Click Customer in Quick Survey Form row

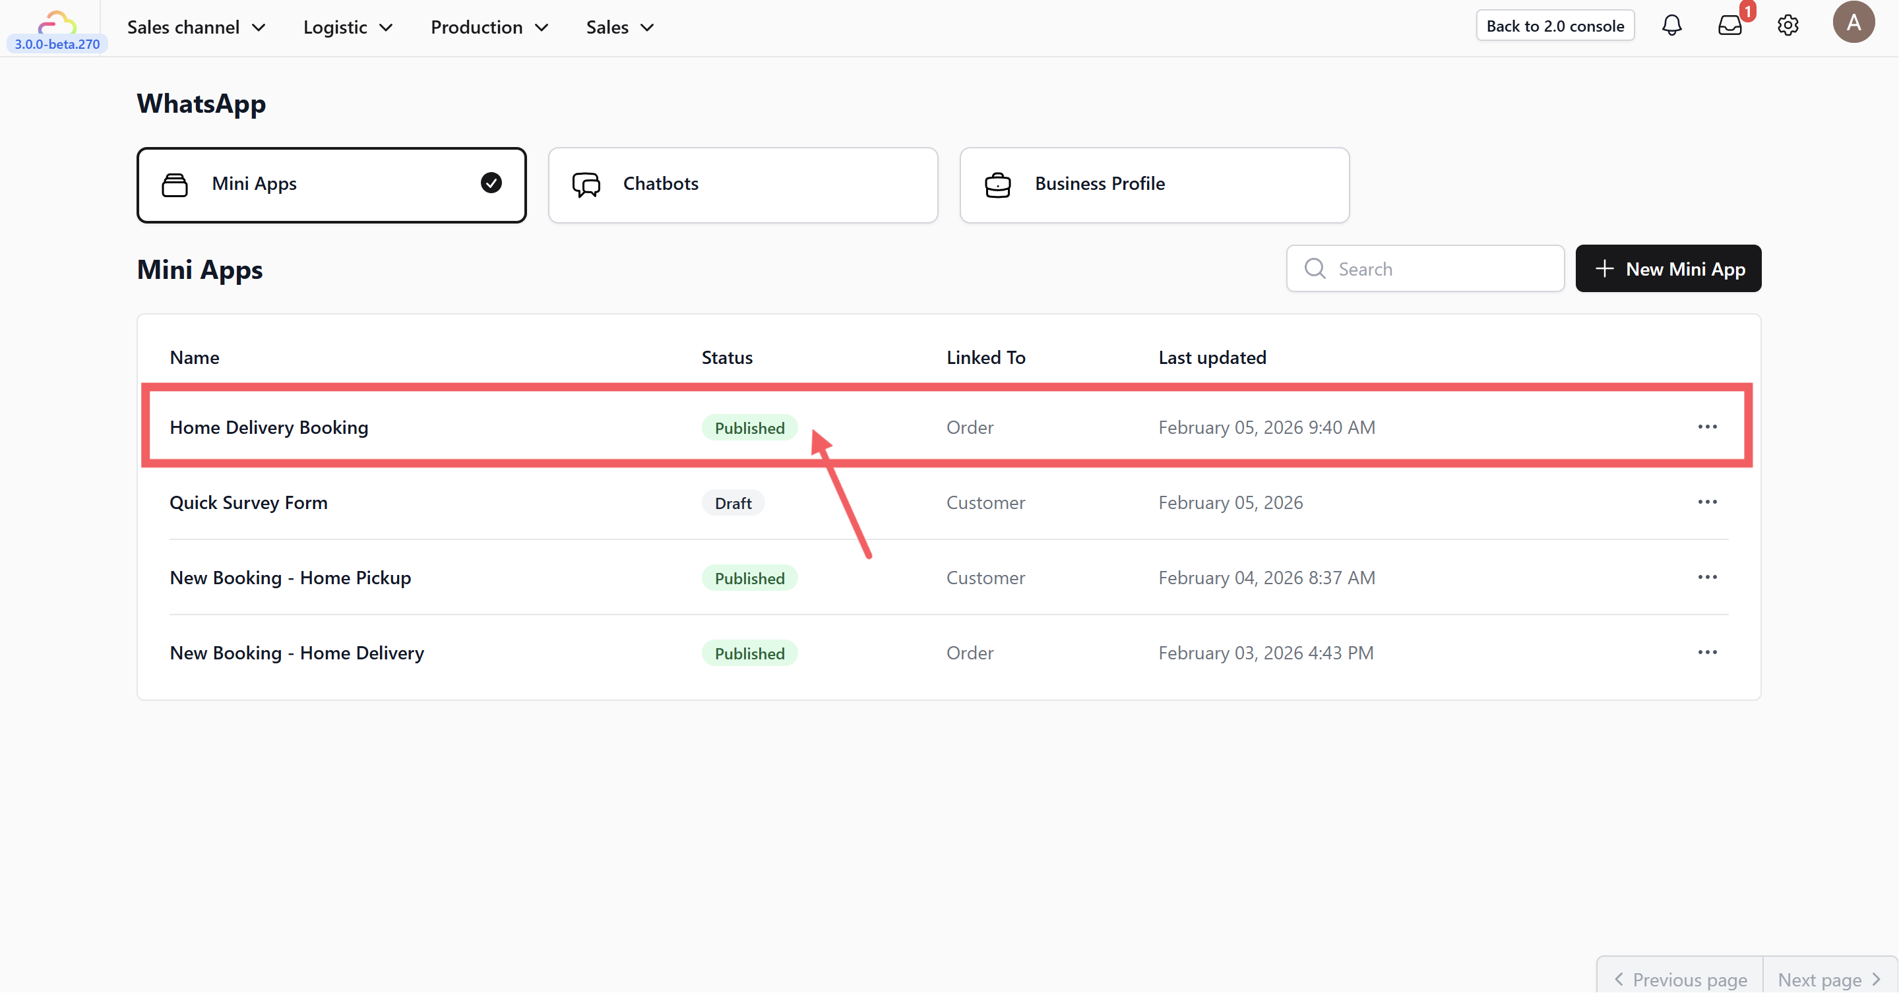985,503
